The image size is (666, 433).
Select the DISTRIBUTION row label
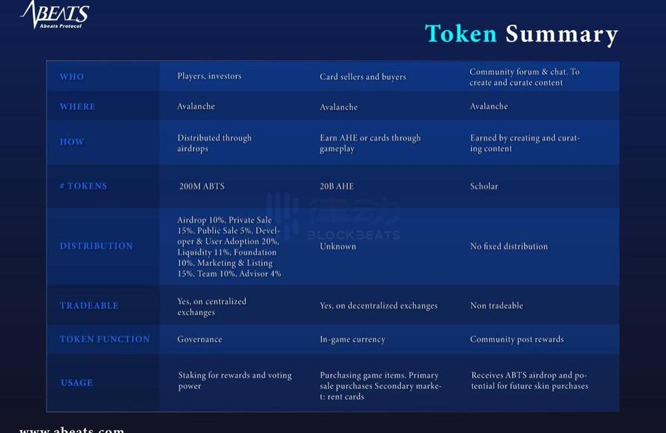coord(97,246)
